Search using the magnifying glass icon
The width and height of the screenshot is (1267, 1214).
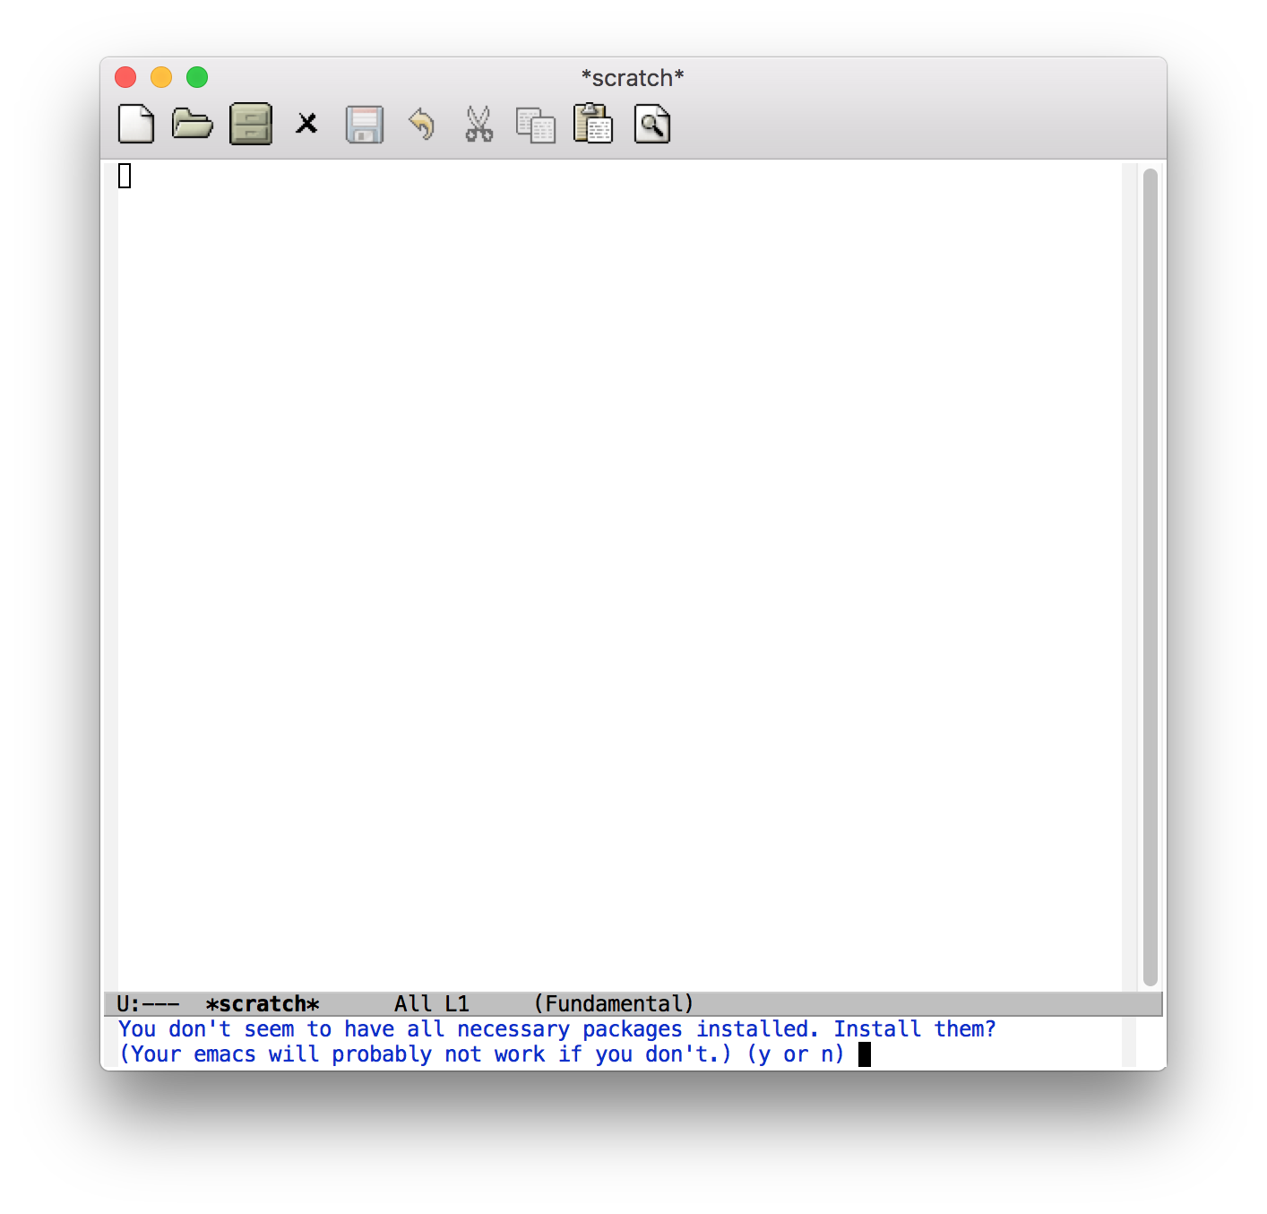click(x=652, y=124)
